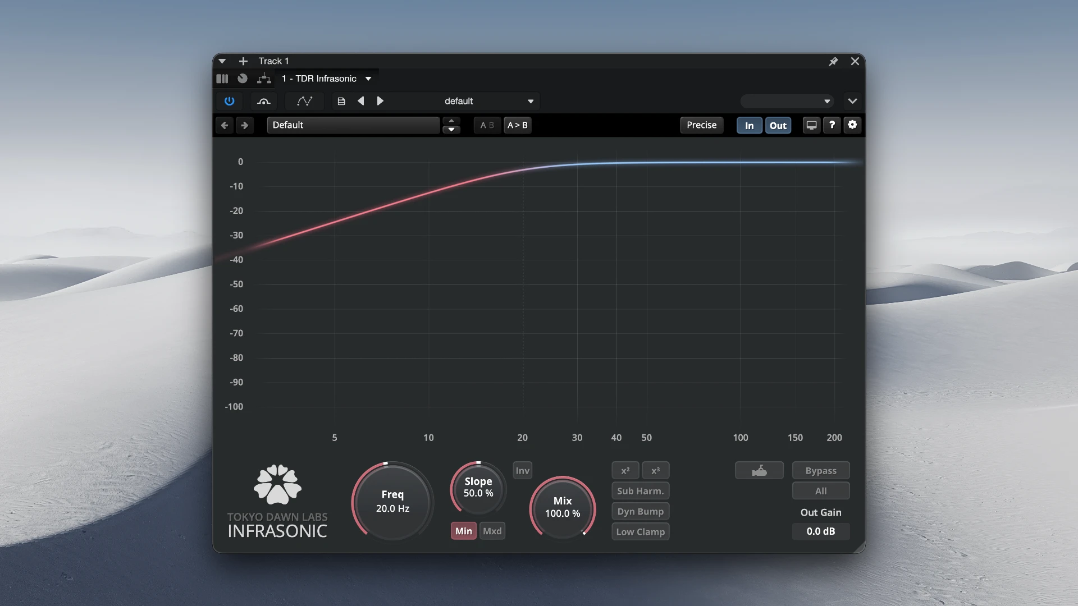Enable the x² harmonic button

[x=625, y=471]
